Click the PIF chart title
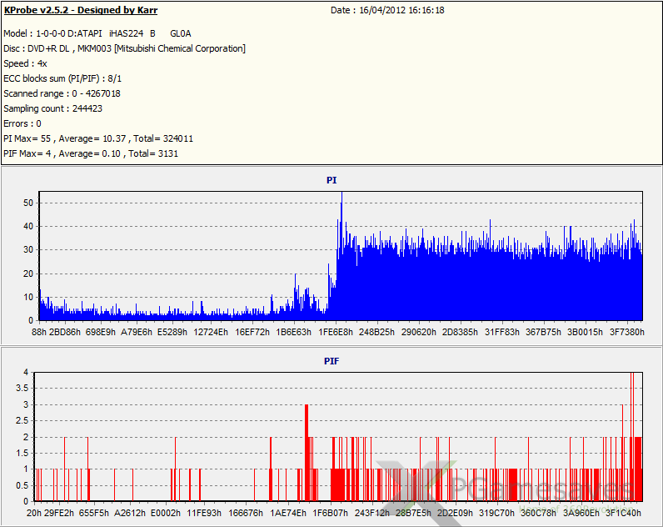 pos(331,362)
